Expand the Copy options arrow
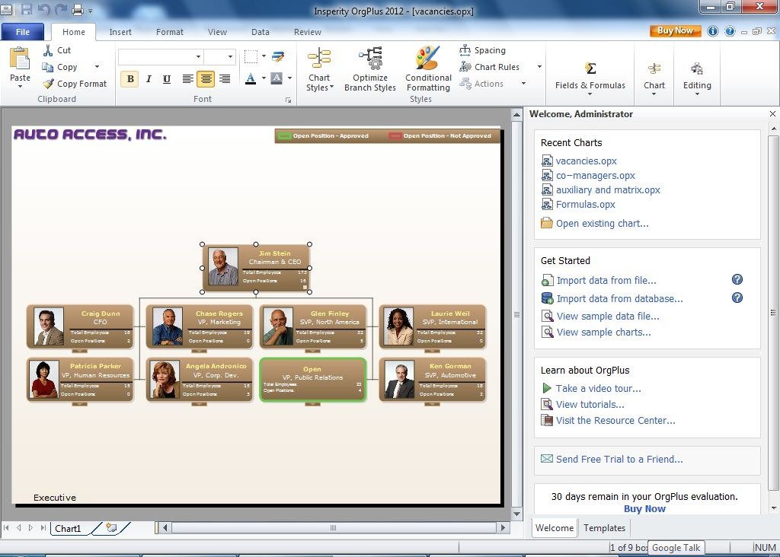The width and height of the screenshot is (780, 557). point(97,67)
